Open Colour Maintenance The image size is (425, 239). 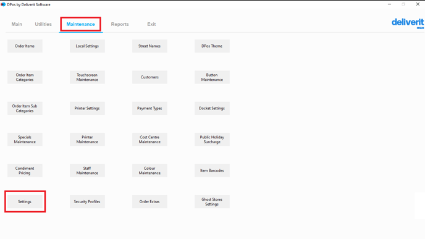coord(149,170)
